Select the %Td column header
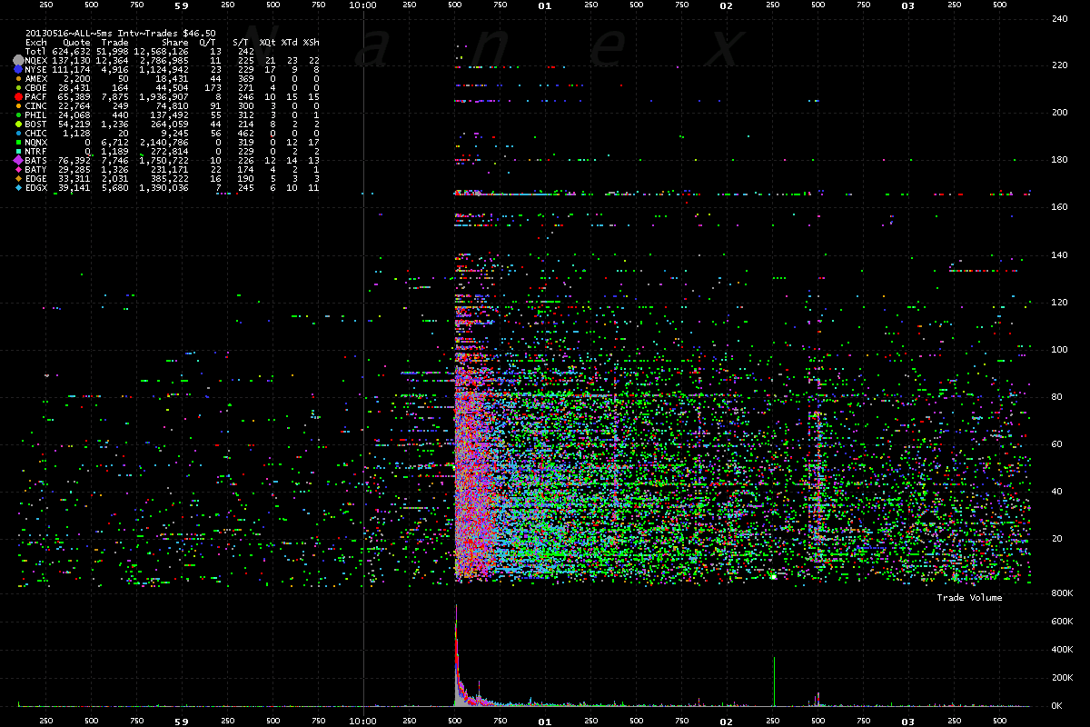This screenshot has height=727, width=1090. (289, 42)
